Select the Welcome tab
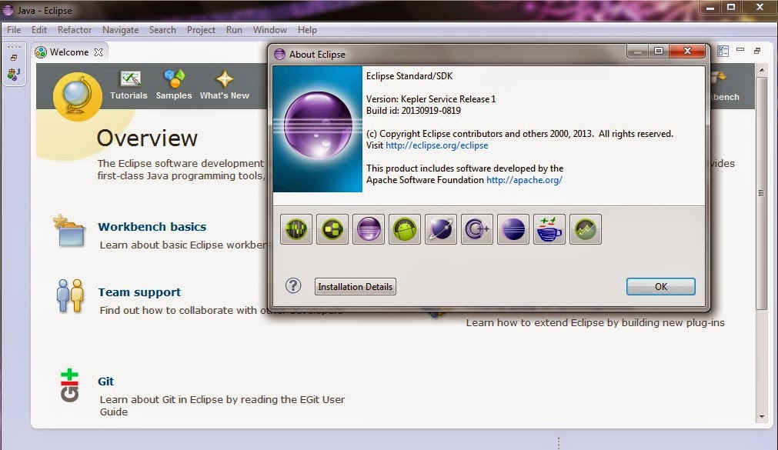The image size is (778, 450). pyautogui.click(x=69, y=52)
